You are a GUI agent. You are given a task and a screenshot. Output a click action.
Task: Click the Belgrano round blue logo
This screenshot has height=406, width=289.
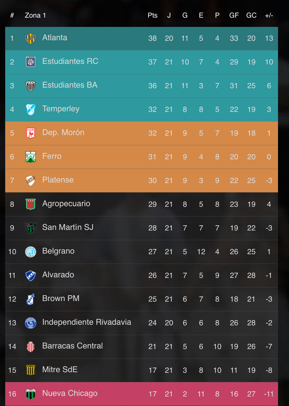31,252
